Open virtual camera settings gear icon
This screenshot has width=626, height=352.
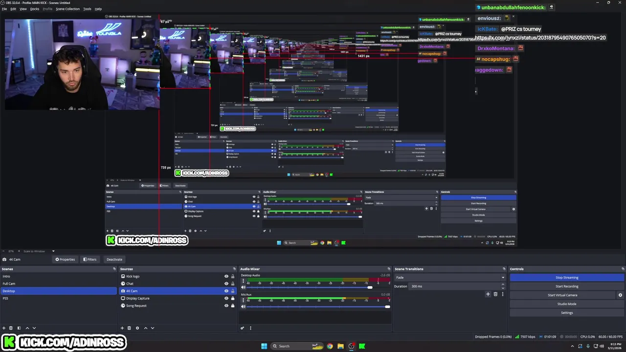(620, 295)
